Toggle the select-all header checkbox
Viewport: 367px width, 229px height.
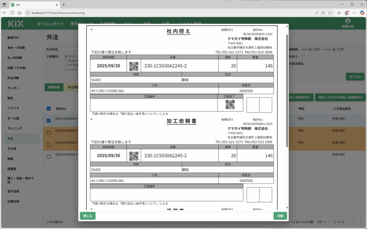coord(49,109)
